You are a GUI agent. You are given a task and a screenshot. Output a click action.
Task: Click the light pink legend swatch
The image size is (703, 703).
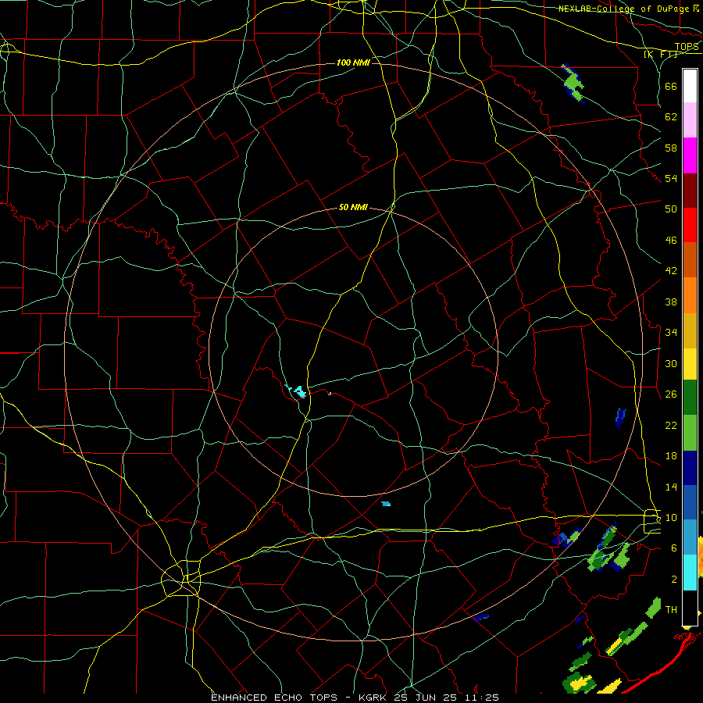(690, 120)
